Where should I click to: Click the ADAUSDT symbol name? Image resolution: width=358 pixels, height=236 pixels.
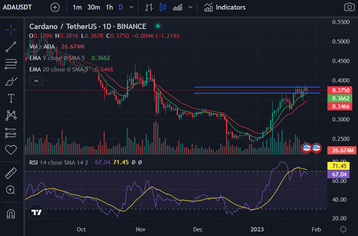point(17,7)
